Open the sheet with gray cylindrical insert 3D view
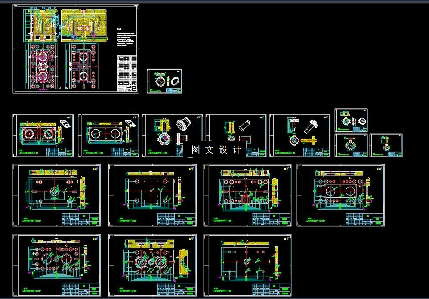 173,136
